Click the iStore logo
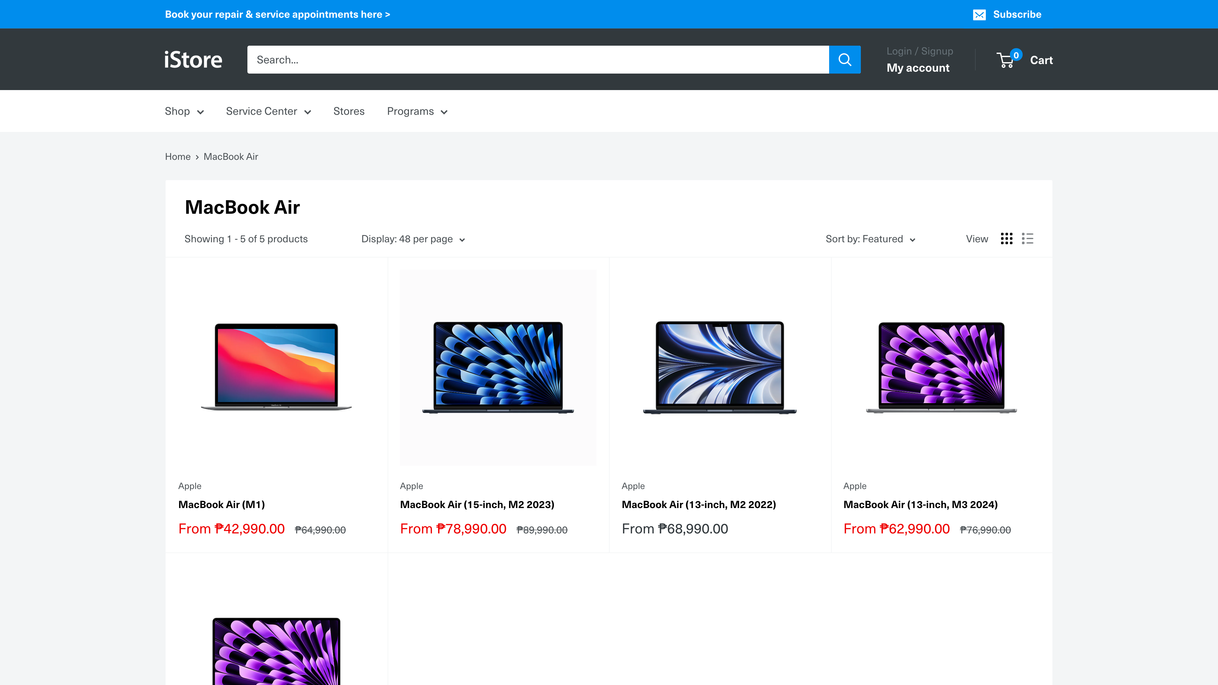Image resolution: width=1218 pixels, height=685 pixels. click(193, 60)
